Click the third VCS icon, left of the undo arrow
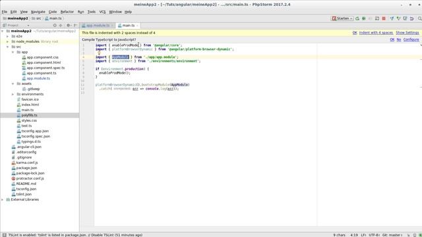Image resolution: width=422 pixels, height=237 pixels. pos(405,18)
